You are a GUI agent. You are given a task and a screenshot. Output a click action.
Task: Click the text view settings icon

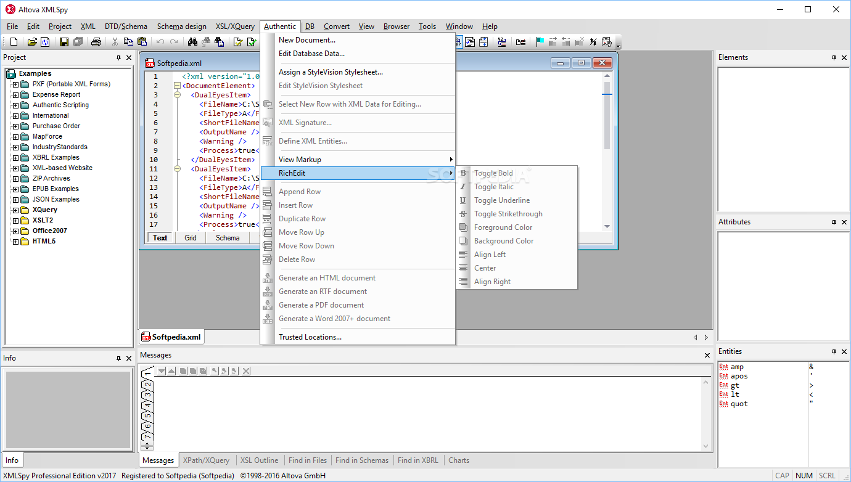606,42
